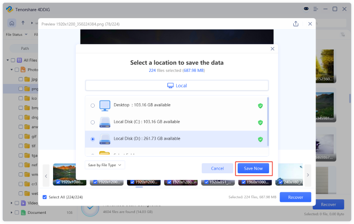This screenshot has height=224, width=354.
Task: Click the Home icon in toolbar
Action: click(12, 23)
